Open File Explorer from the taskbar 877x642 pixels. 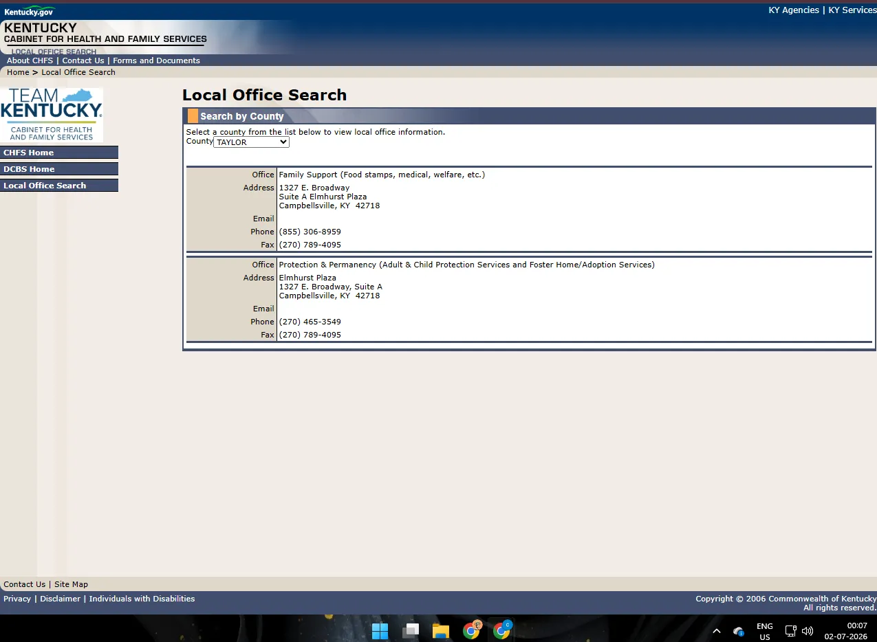[440, 630]
